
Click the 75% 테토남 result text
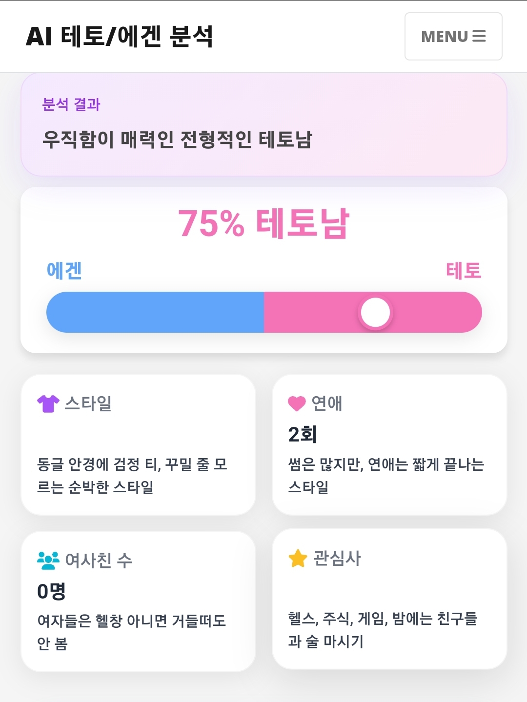click(264, 223)
